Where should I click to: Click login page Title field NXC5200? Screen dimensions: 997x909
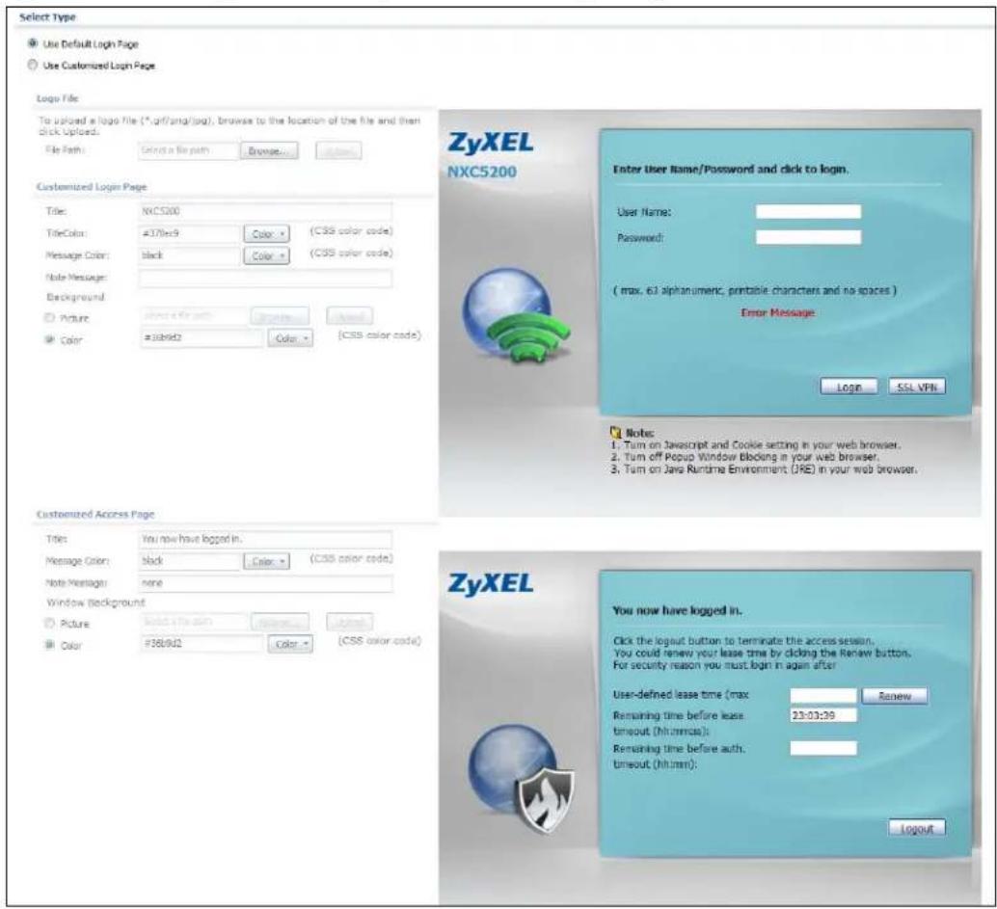point(265,211)
